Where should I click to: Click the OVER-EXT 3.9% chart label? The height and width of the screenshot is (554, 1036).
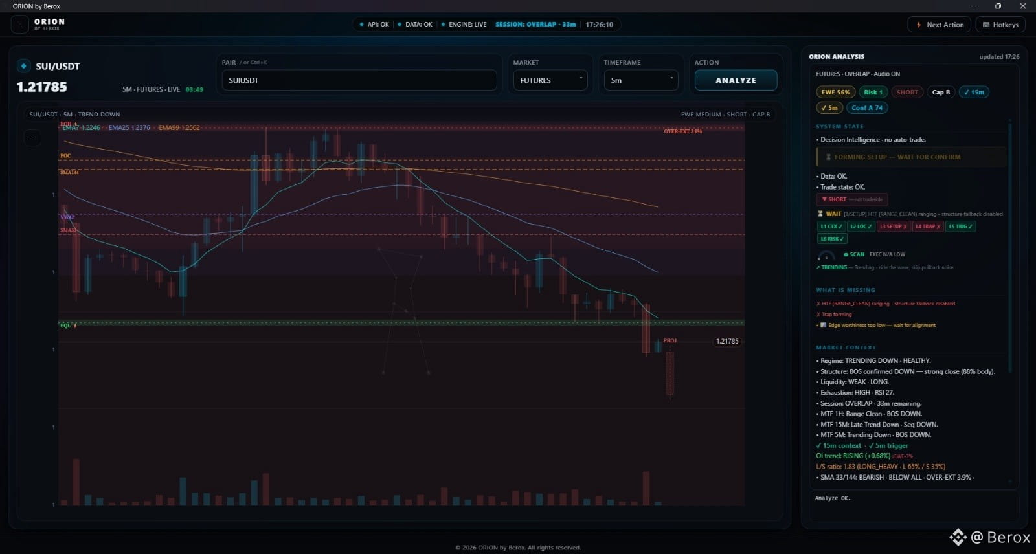coord(682,131)
